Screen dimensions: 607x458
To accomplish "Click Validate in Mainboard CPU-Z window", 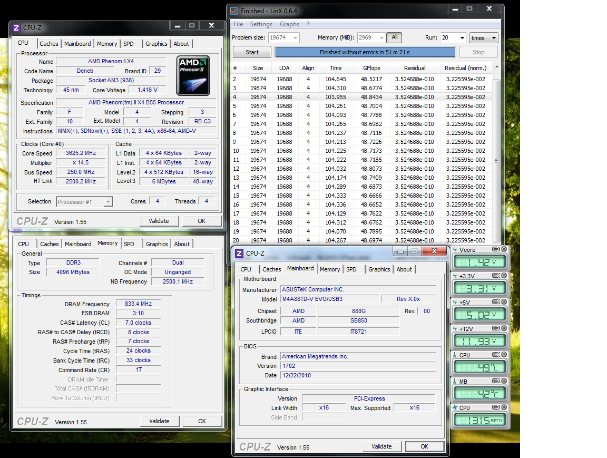I will tap(381, 446).
